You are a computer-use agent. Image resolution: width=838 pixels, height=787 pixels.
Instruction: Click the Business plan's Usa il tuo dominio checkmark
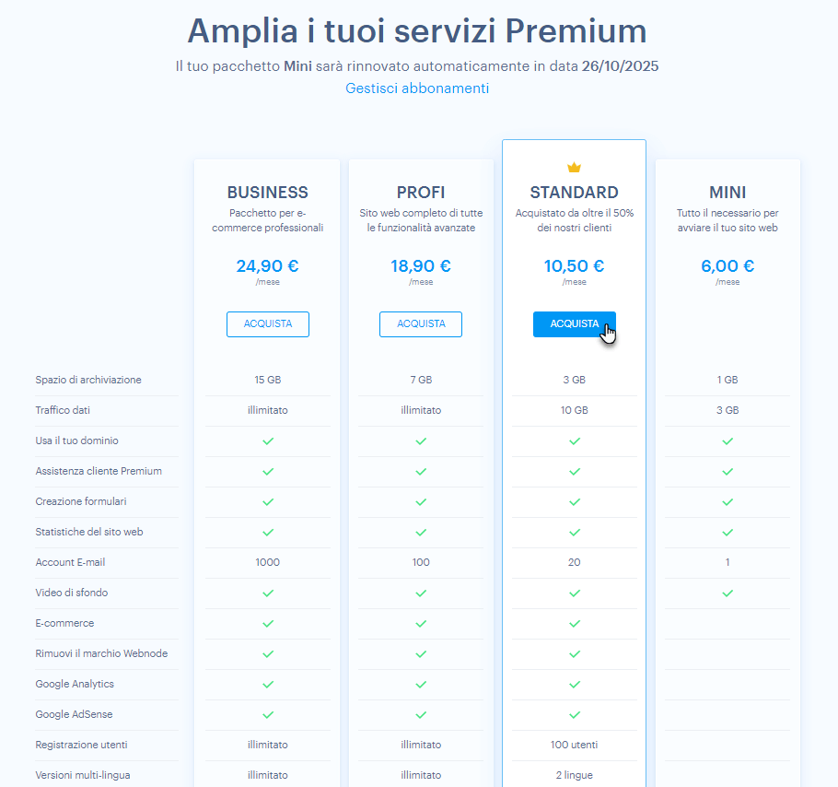[x=268, y=441]
